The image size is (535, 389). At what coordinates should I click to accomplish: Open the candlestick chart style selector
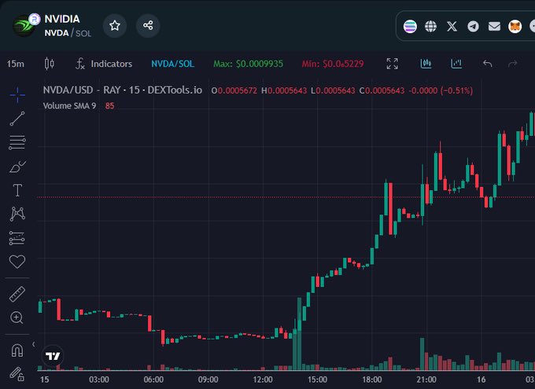click(x=49, y=64)
